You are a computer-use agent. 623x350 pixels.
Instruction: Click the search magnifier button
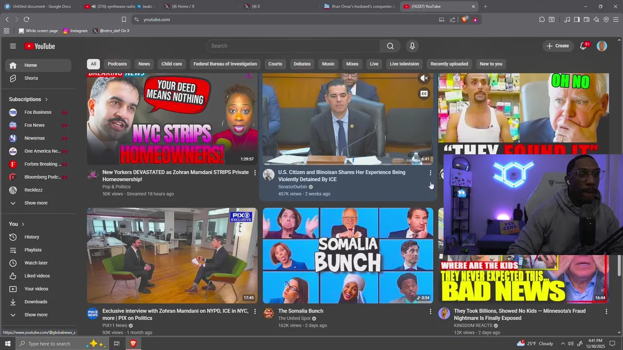pos(390,46)
